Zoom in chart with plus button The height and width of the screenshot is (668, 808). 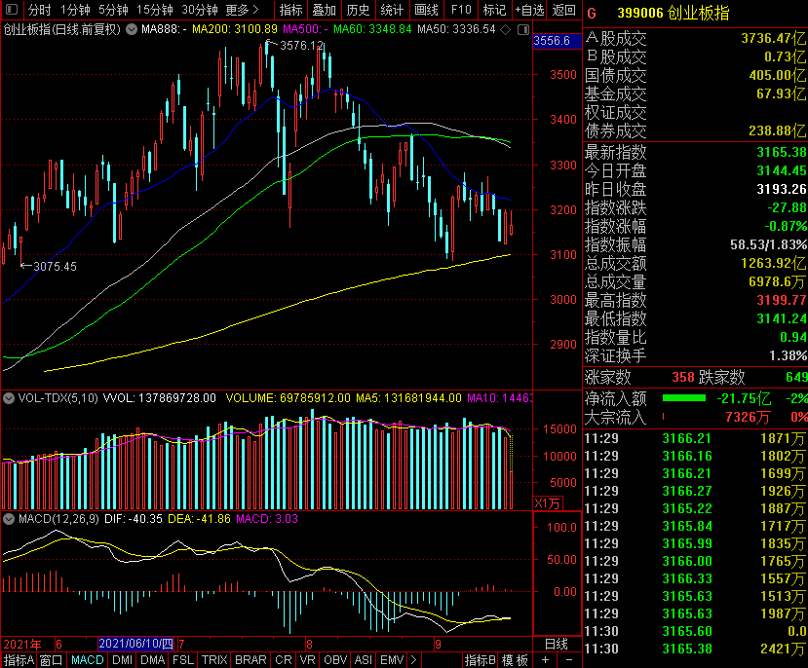click(x=545, y=660)
